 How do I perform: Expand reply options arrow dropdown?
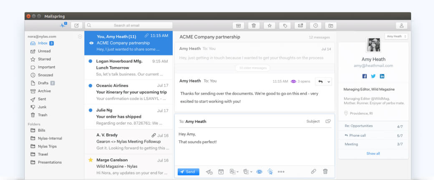328,82
